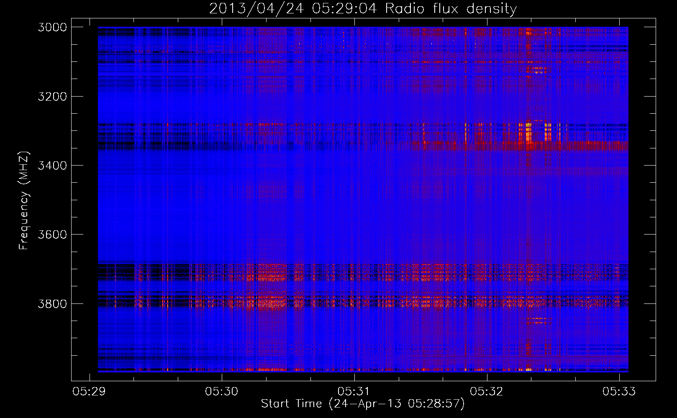Click the plot title "Radio flux density"
The width and height of the screenshot is (677, 418).
pyautogui.click(x=451, y=9)
